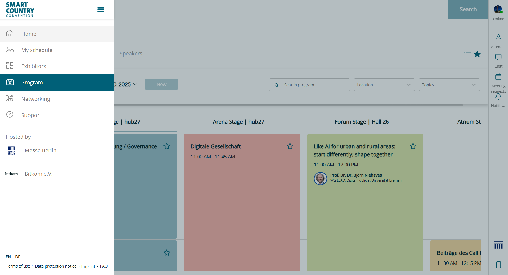Open the Home menu item
The height and width of the screenshot is (275, 508).
pyautogui.click(x=57, y=34)
